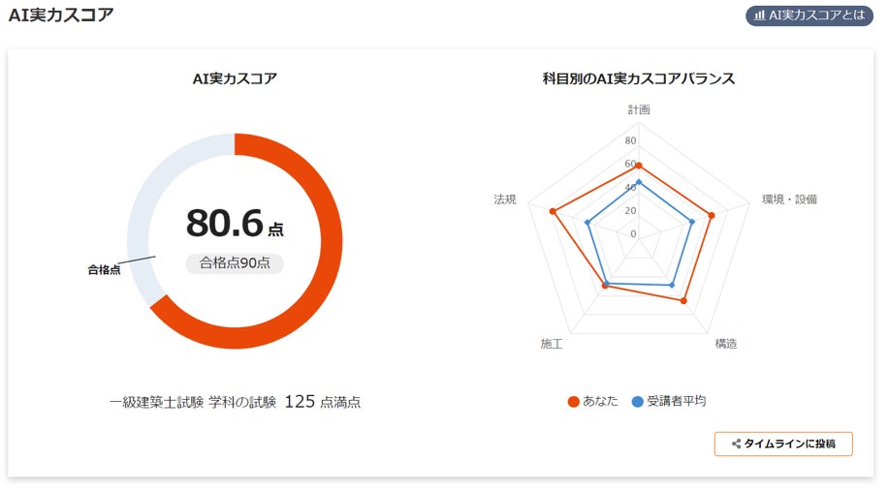The image size is (888, 490).
Task: Select the blue data point on 環境・設備 axis
Action: (691, 222)
